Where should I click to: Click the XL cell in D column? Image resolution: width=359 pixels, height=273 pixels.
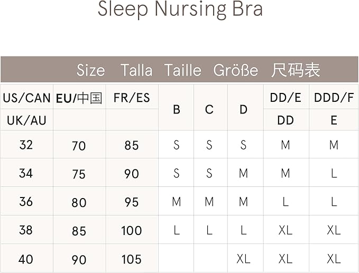click(x=243, y=259)
